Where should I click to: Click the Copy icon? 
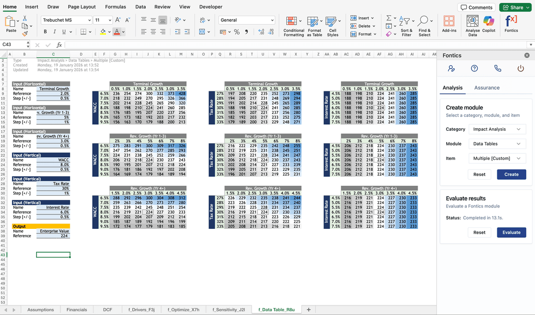click(x=25, y=26)
